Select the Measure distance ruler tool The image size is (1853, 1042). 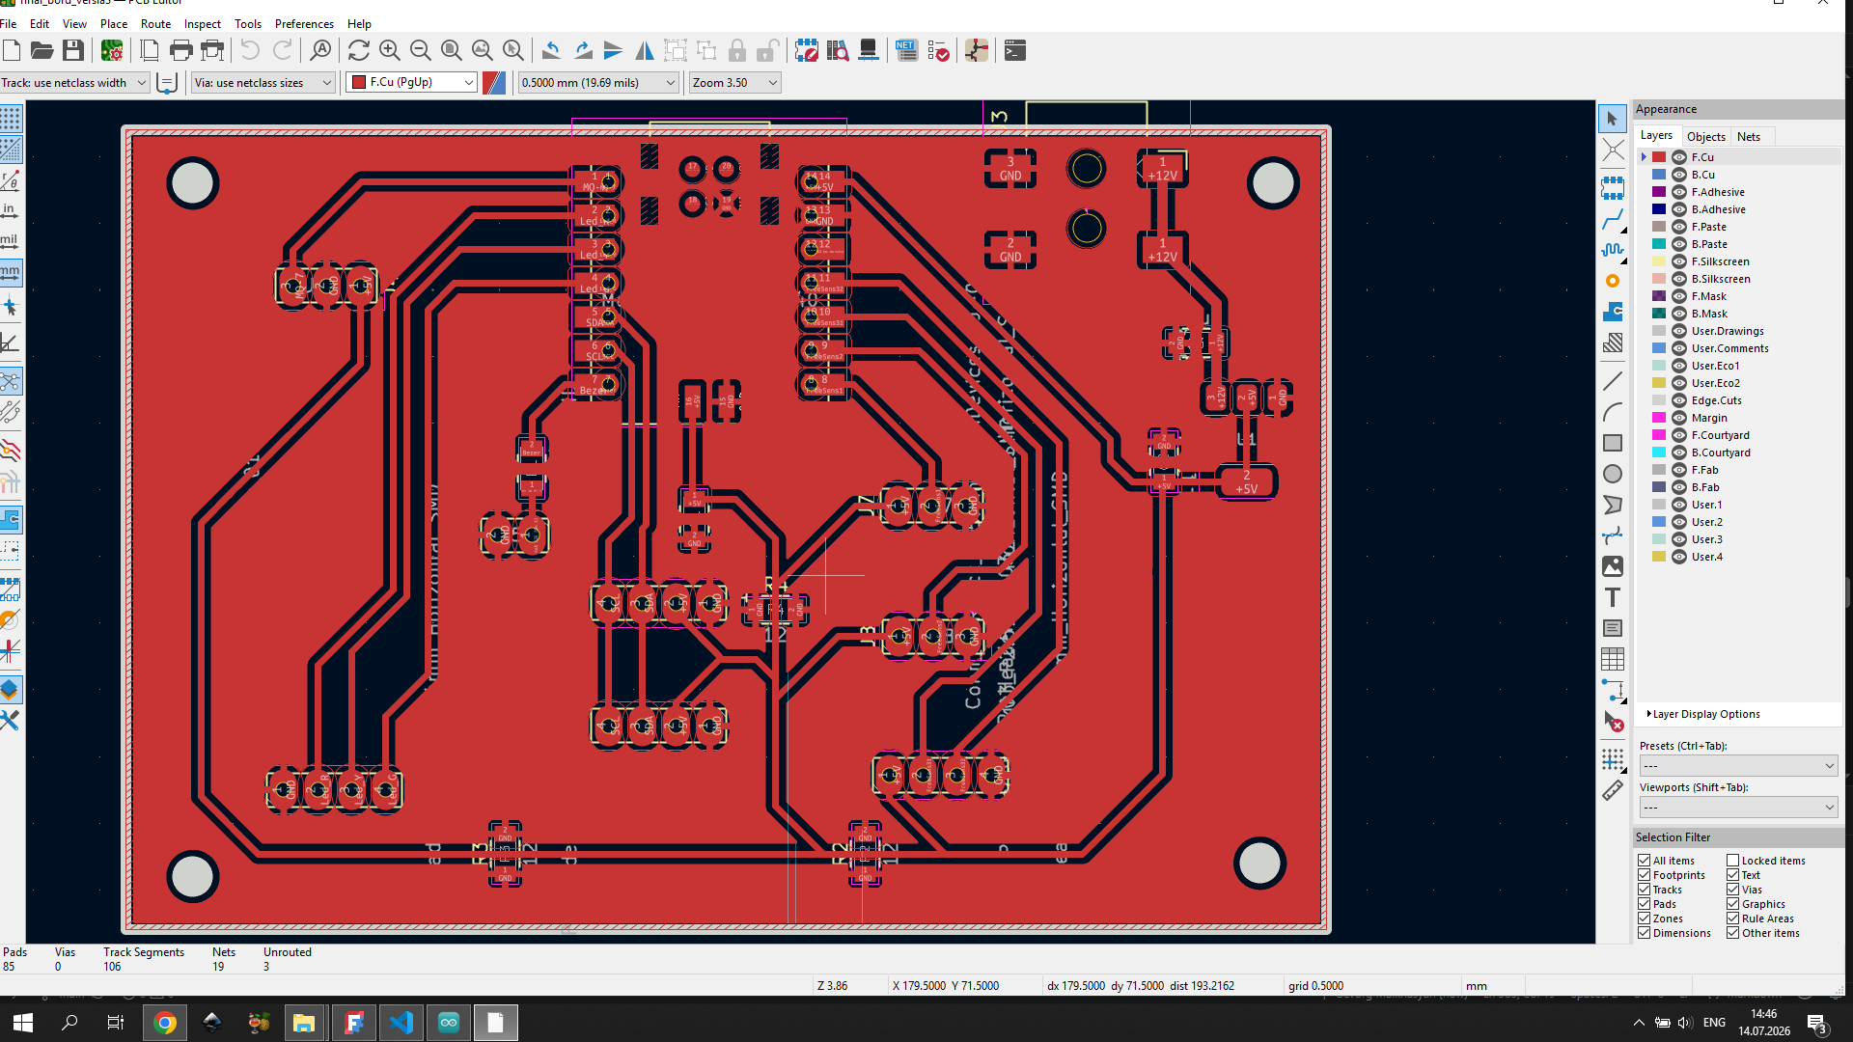[1613, 790]
